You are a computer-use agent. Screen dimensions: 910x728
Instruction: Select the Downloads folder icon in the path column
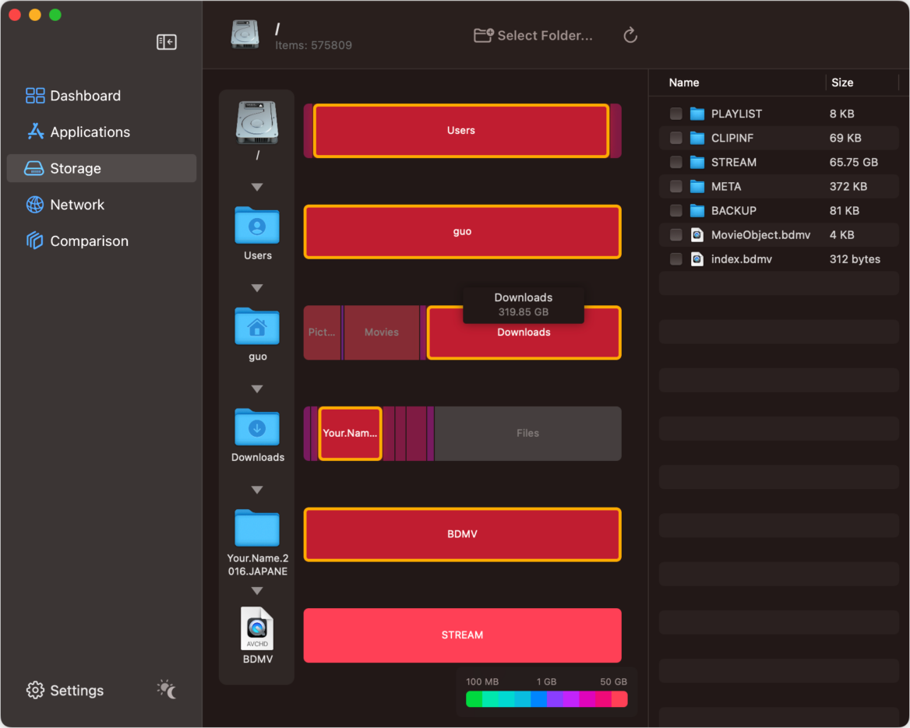pos(257,427)
